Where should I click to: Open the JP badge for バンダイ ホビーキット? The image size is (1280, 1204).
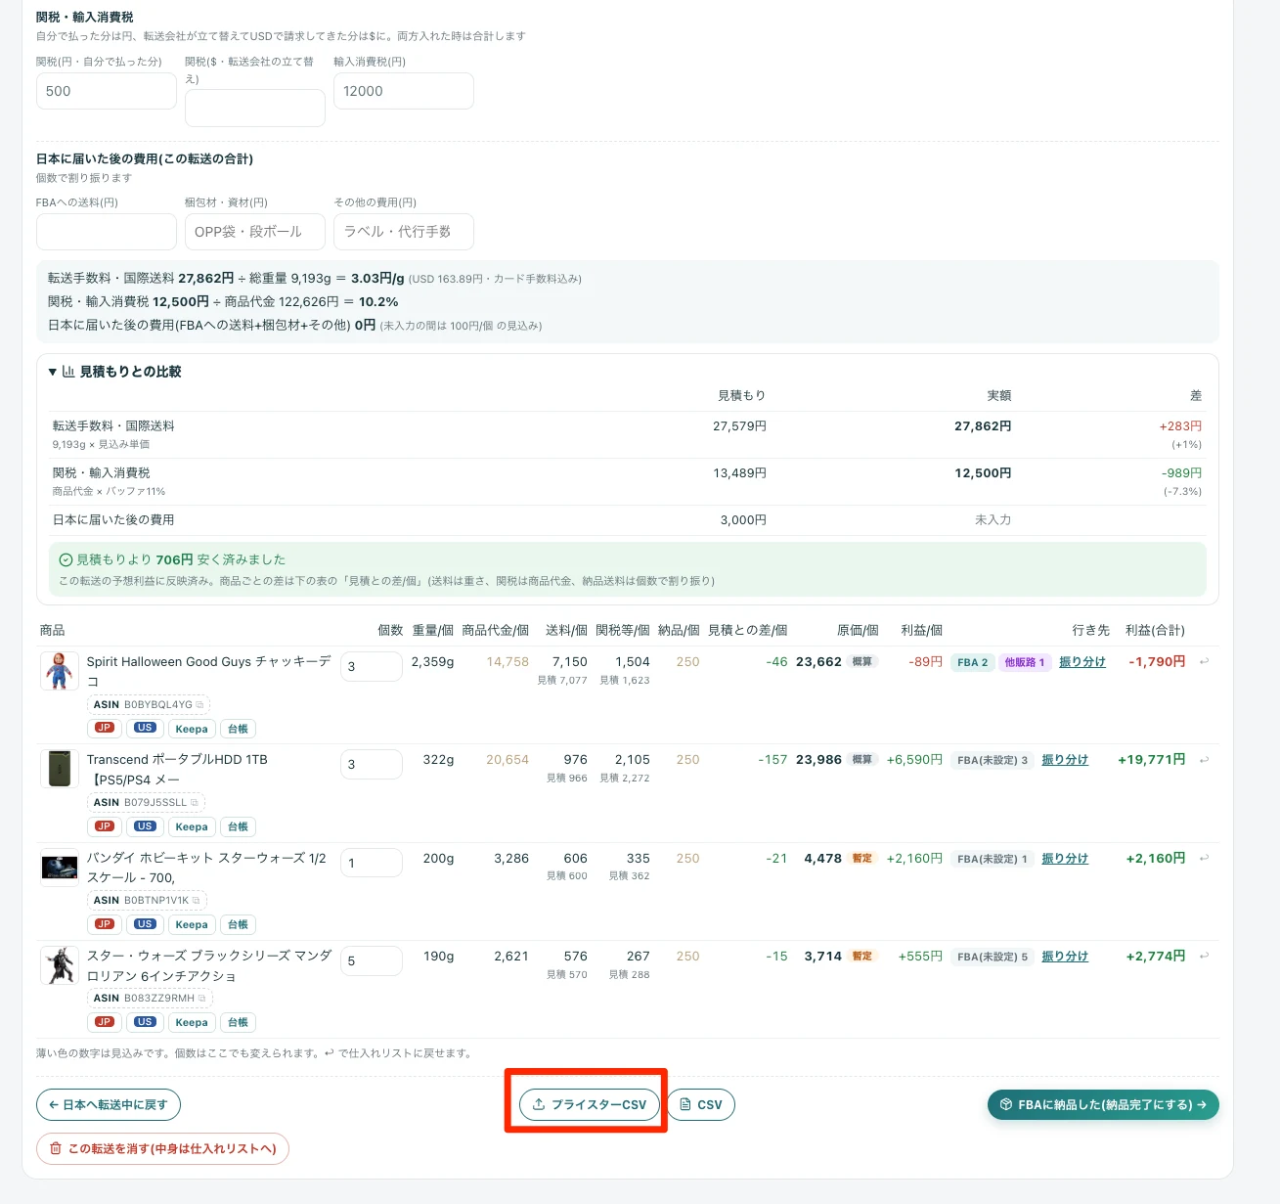click(105, 924)
